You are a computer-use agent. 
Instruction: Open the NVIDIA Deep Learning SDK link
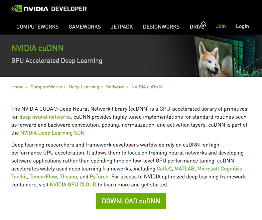[x=52, y=133]
